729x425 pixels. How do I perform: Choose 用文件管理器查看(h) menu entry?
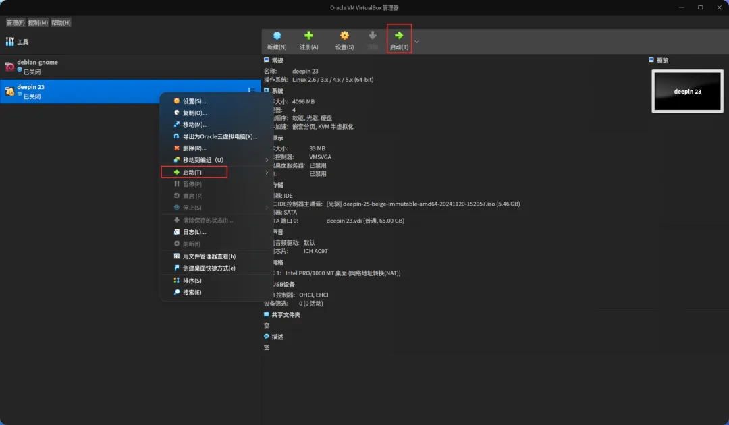tap(215, 256)
